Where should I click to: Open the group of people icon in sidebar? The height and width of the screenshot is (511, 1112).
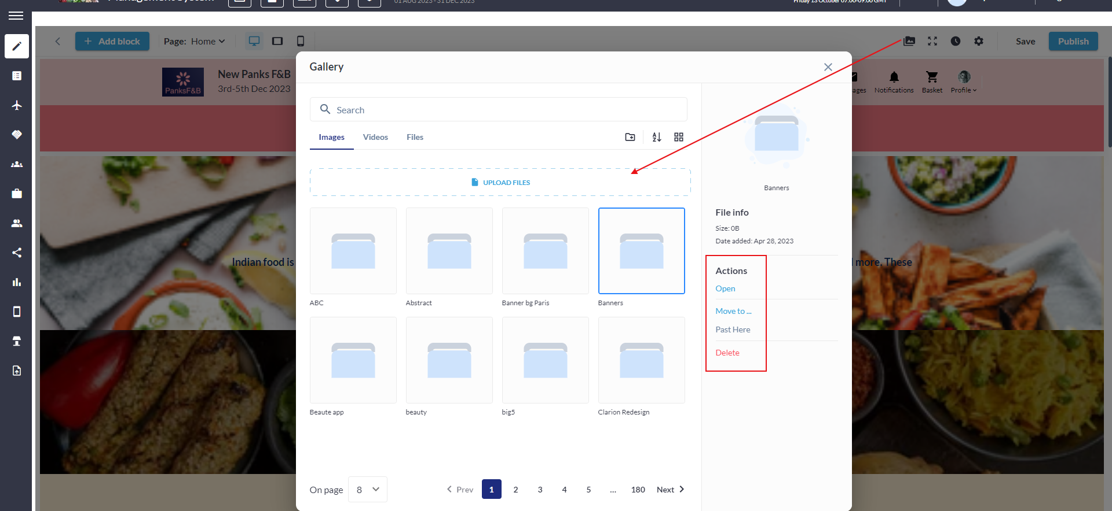[x=17, y=164]
